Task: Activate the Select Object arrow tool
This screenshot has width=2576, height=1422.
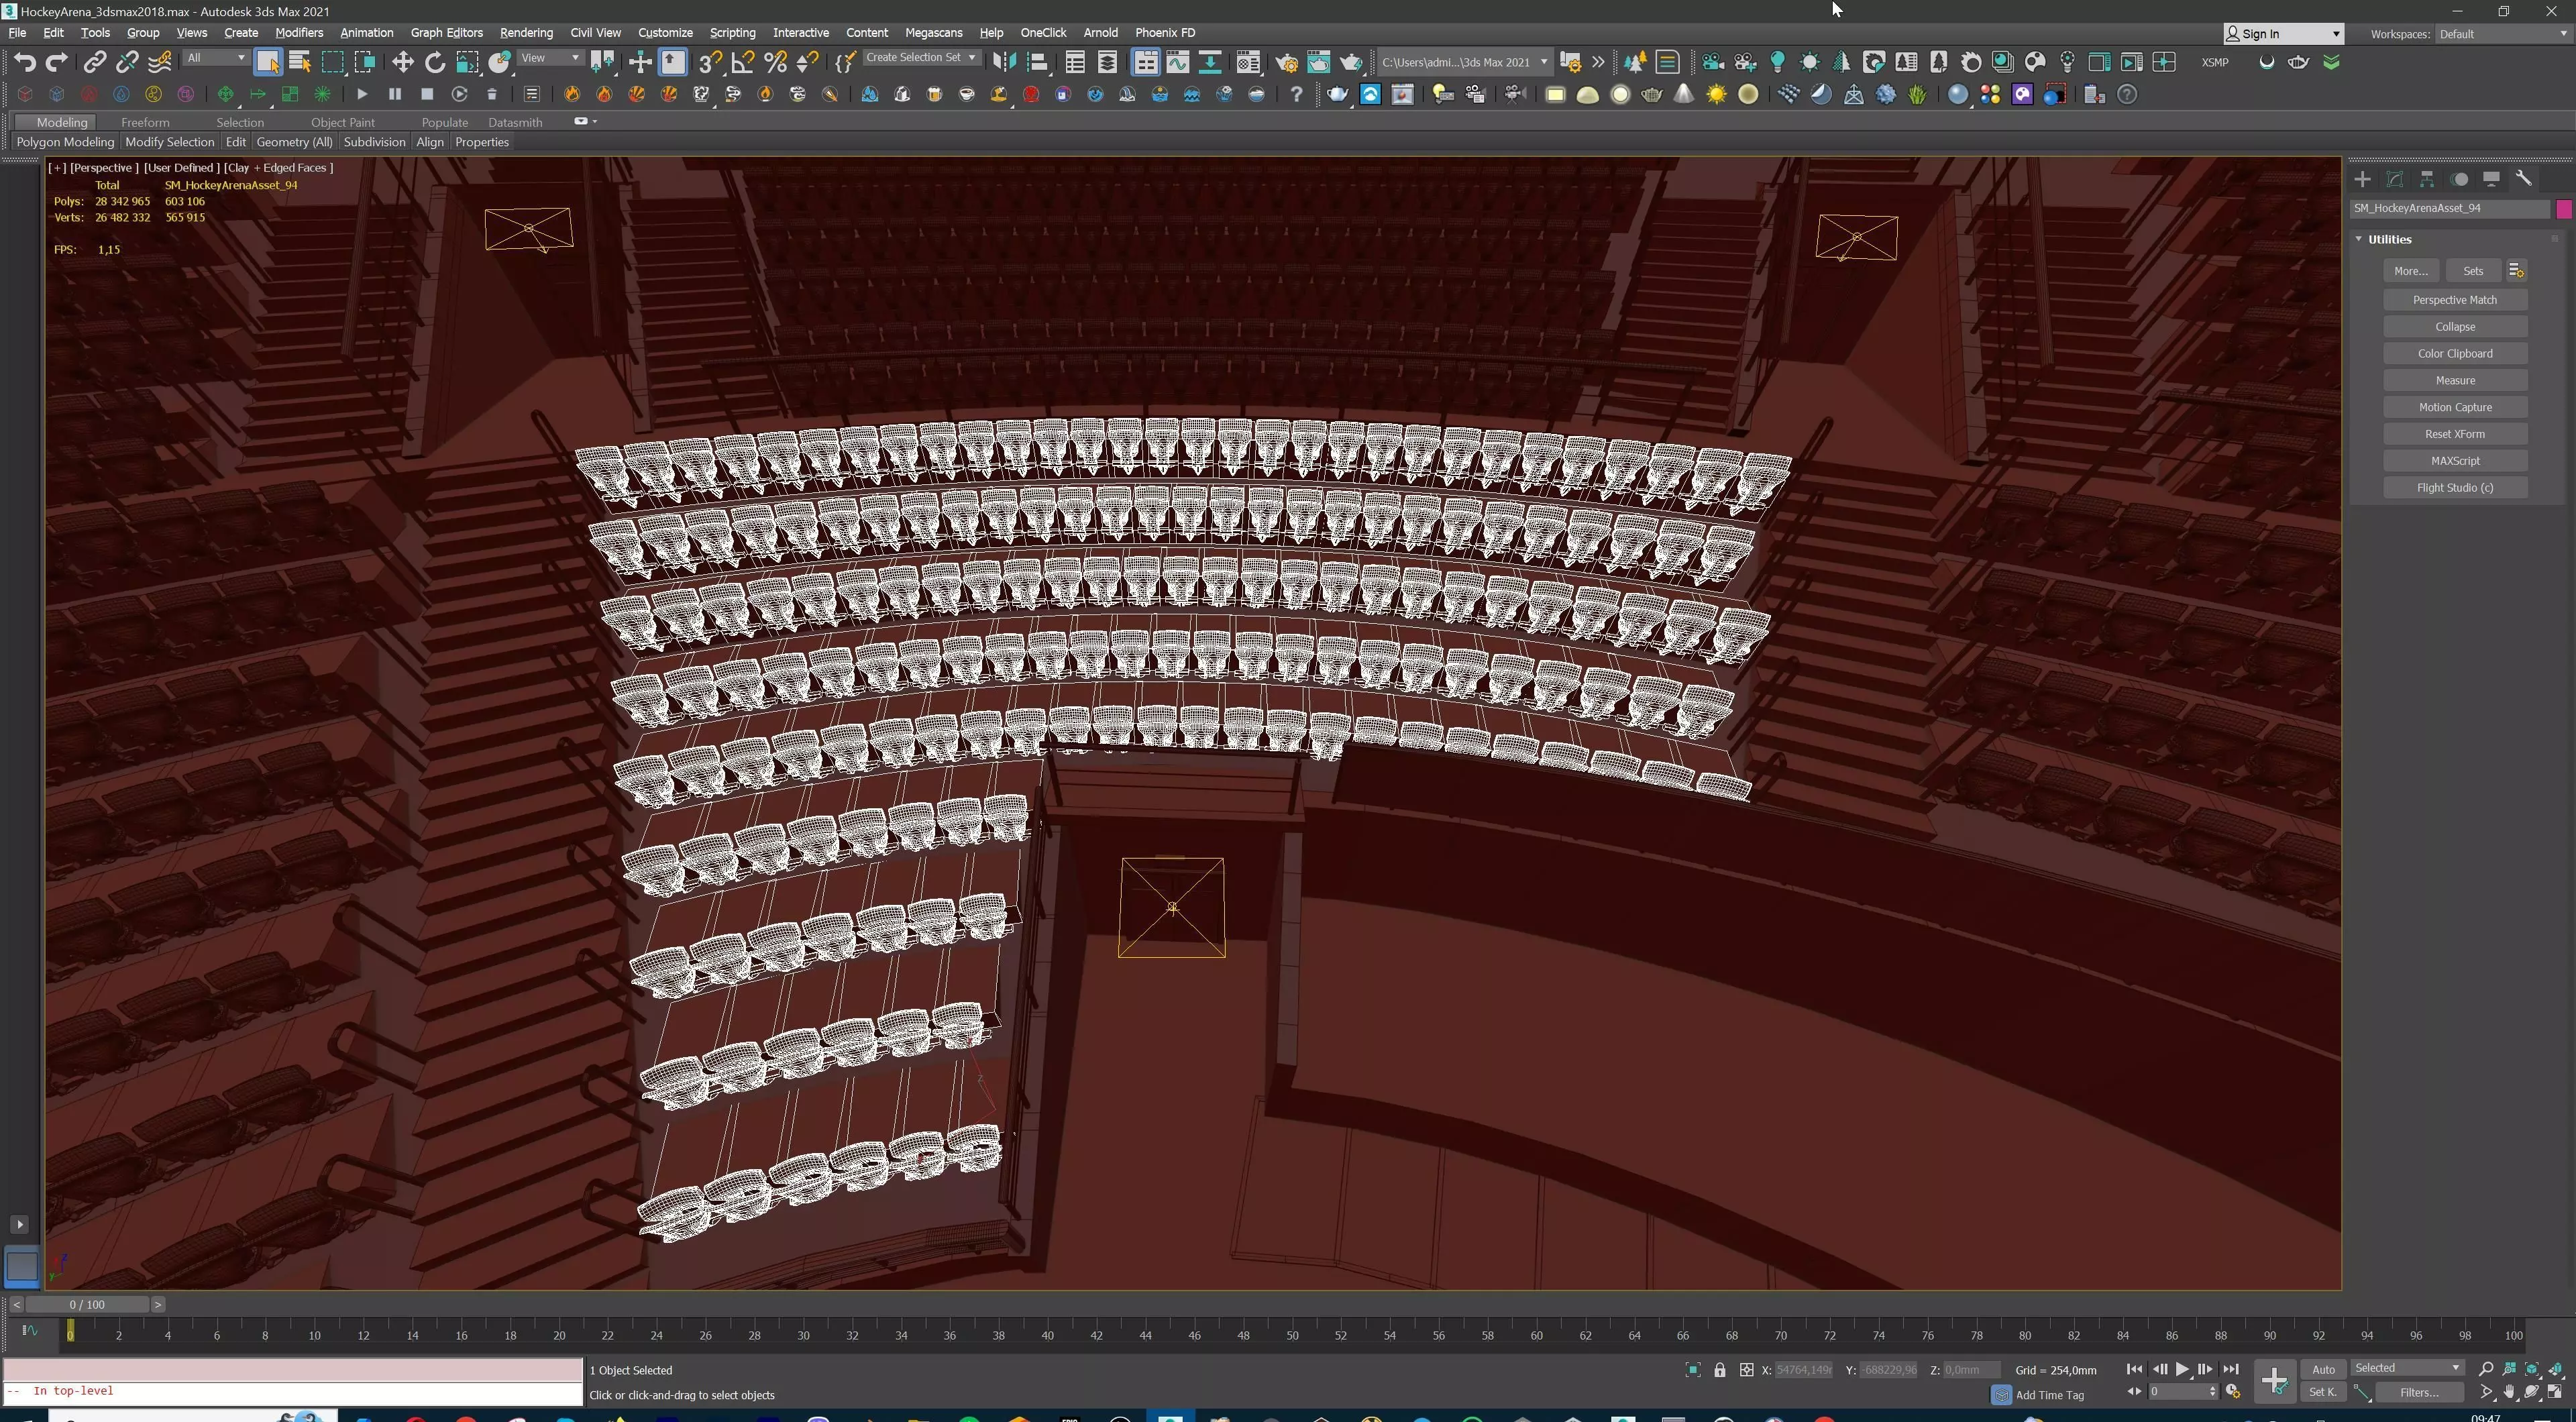Action: click(267, 62)
